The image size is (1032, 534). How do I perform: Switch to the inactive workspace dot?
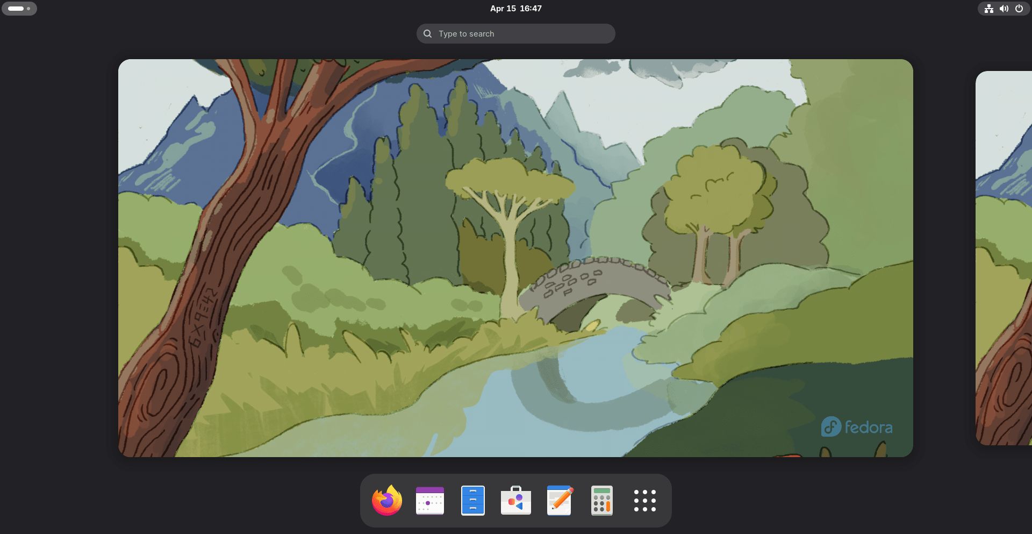[x=28, y=9]
